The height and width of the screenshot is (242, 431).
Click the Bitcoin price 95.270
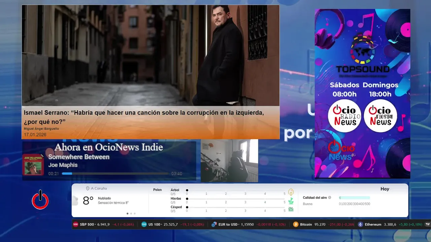[x=320, y=224]
